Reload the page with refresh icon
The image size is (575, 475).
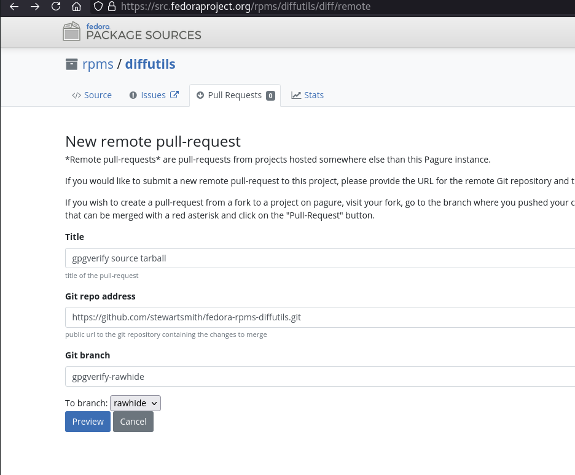pos(56,6)
